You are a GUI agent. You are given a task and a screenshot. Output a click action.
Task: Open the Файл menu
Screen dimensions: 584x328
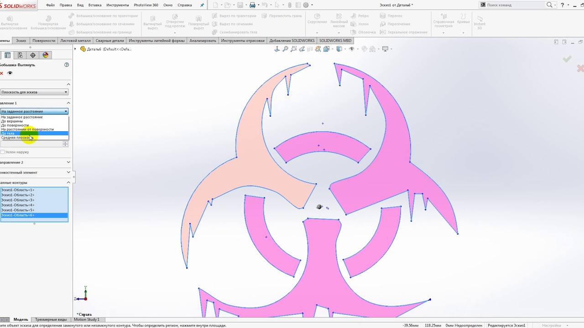click(50, 5)
